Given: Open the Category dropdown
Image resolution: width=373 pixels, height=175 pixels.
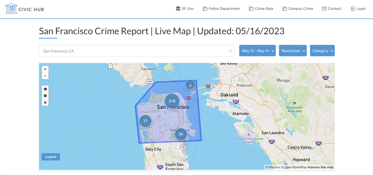Looking at the screenshot, I should coord(322,51).
